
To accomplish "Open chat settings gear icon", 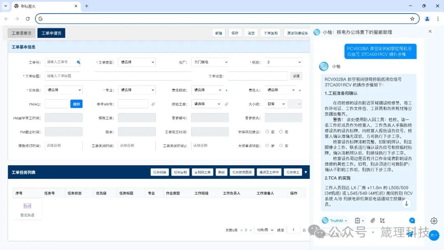I will click(x=434, y=221).
